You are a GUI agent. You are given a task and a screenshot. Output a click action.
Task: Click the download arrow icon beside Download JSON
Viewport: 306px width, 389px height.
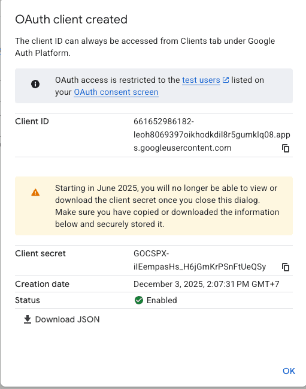pos(27,319)
